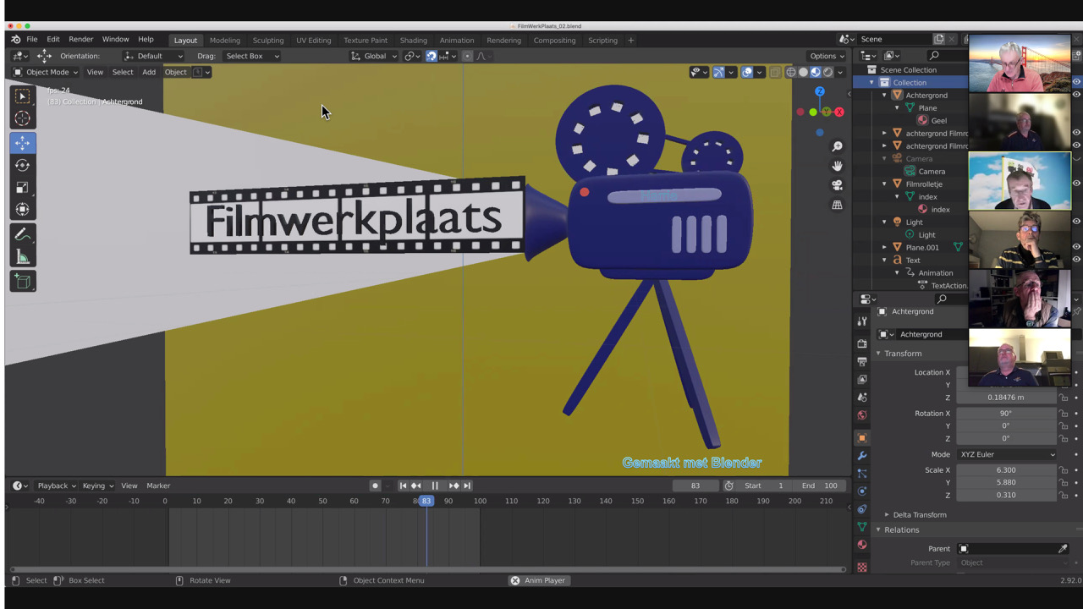Image resolution: width=1083 pixels, height=609 pixels.
Task: Pick the Scale tool
Action: tap(23, 188)
